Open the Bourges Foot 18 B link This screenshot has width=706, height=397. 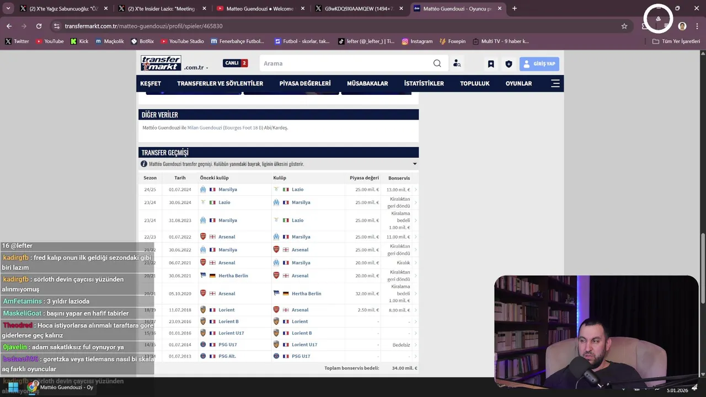coord(243,128)
